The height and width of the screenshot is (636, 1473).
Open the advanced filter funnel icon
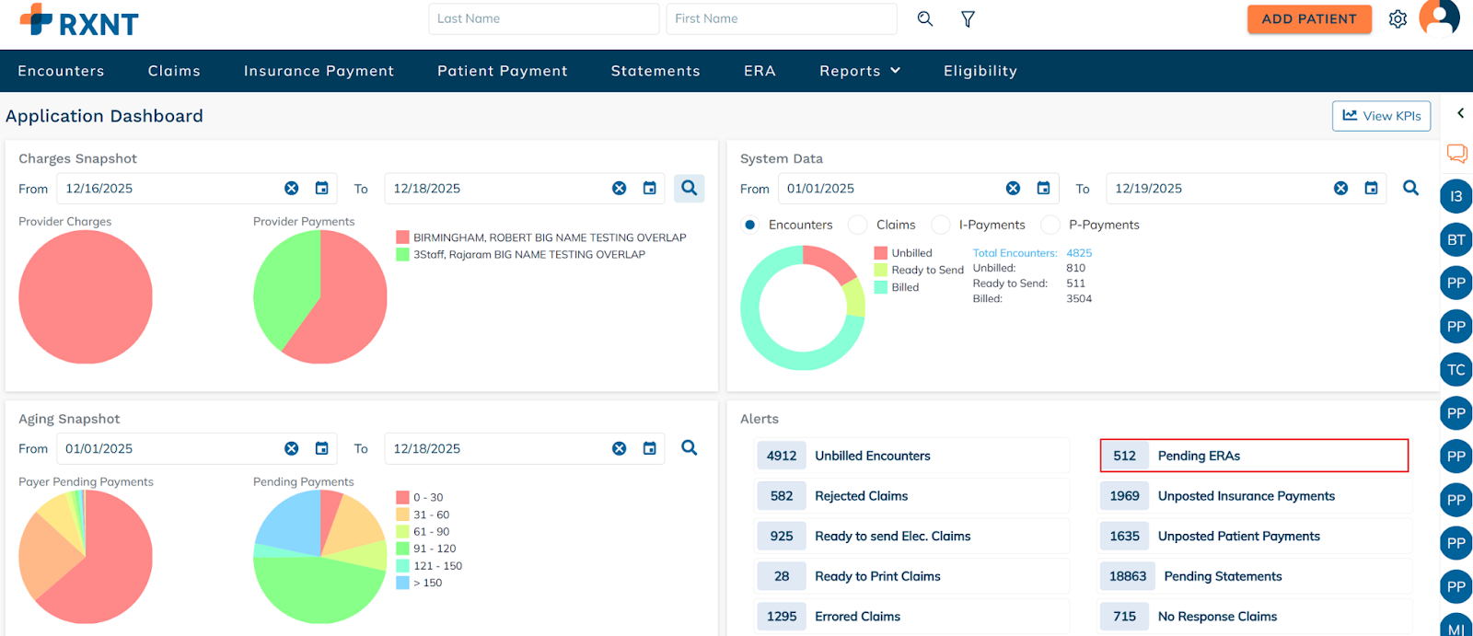968,19
